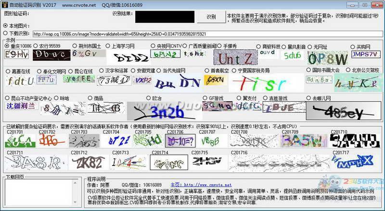Click the C201711 3A8R captcha sample
The width and height of the screenshot is (385, 211).
[36, 163]
